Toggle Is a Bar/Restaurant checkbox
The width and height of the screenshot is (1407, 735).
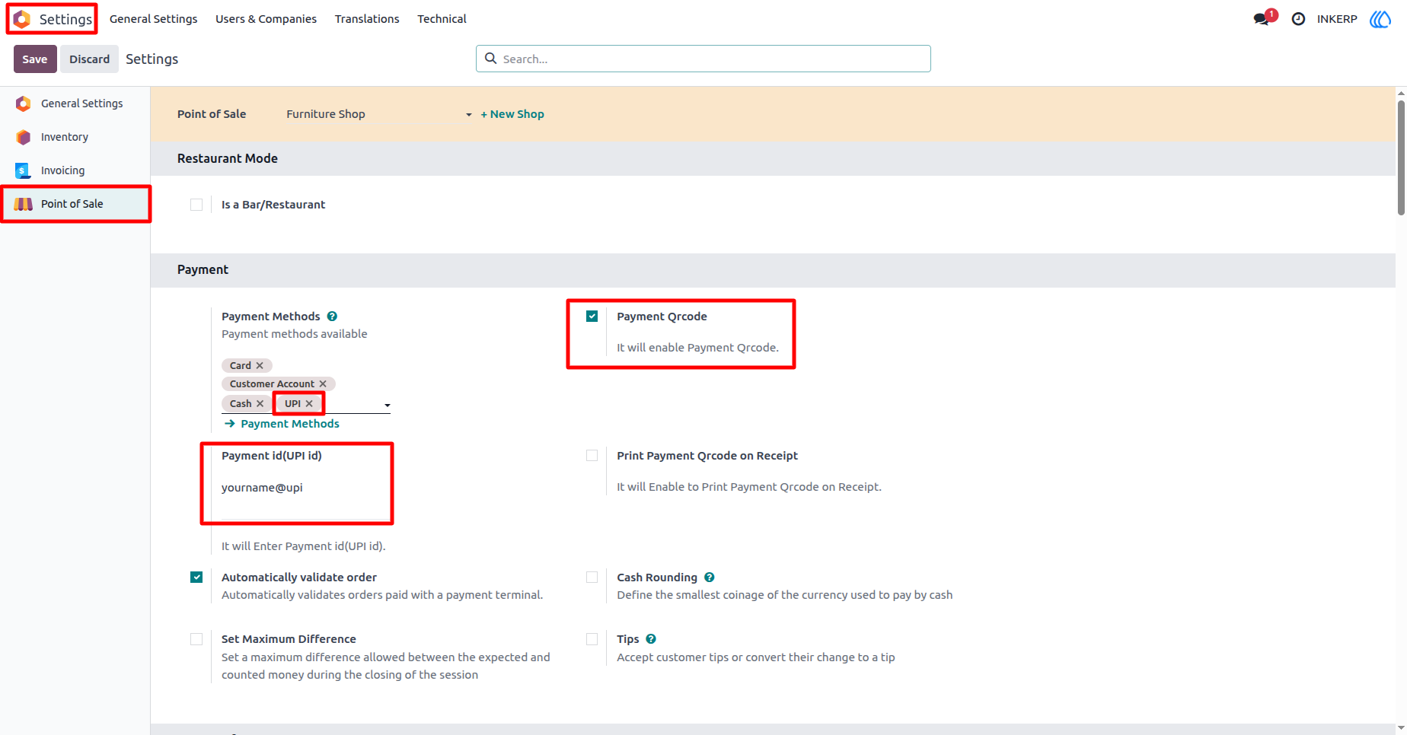tap(196, 205)
